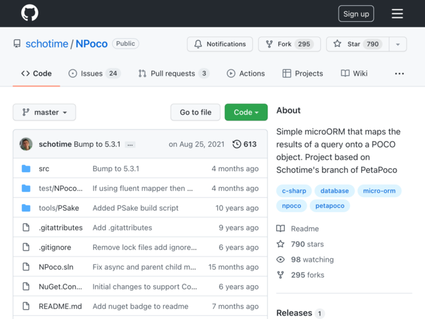Open commit 'Add .gitattributes'
425x319 pixels.
122,227
